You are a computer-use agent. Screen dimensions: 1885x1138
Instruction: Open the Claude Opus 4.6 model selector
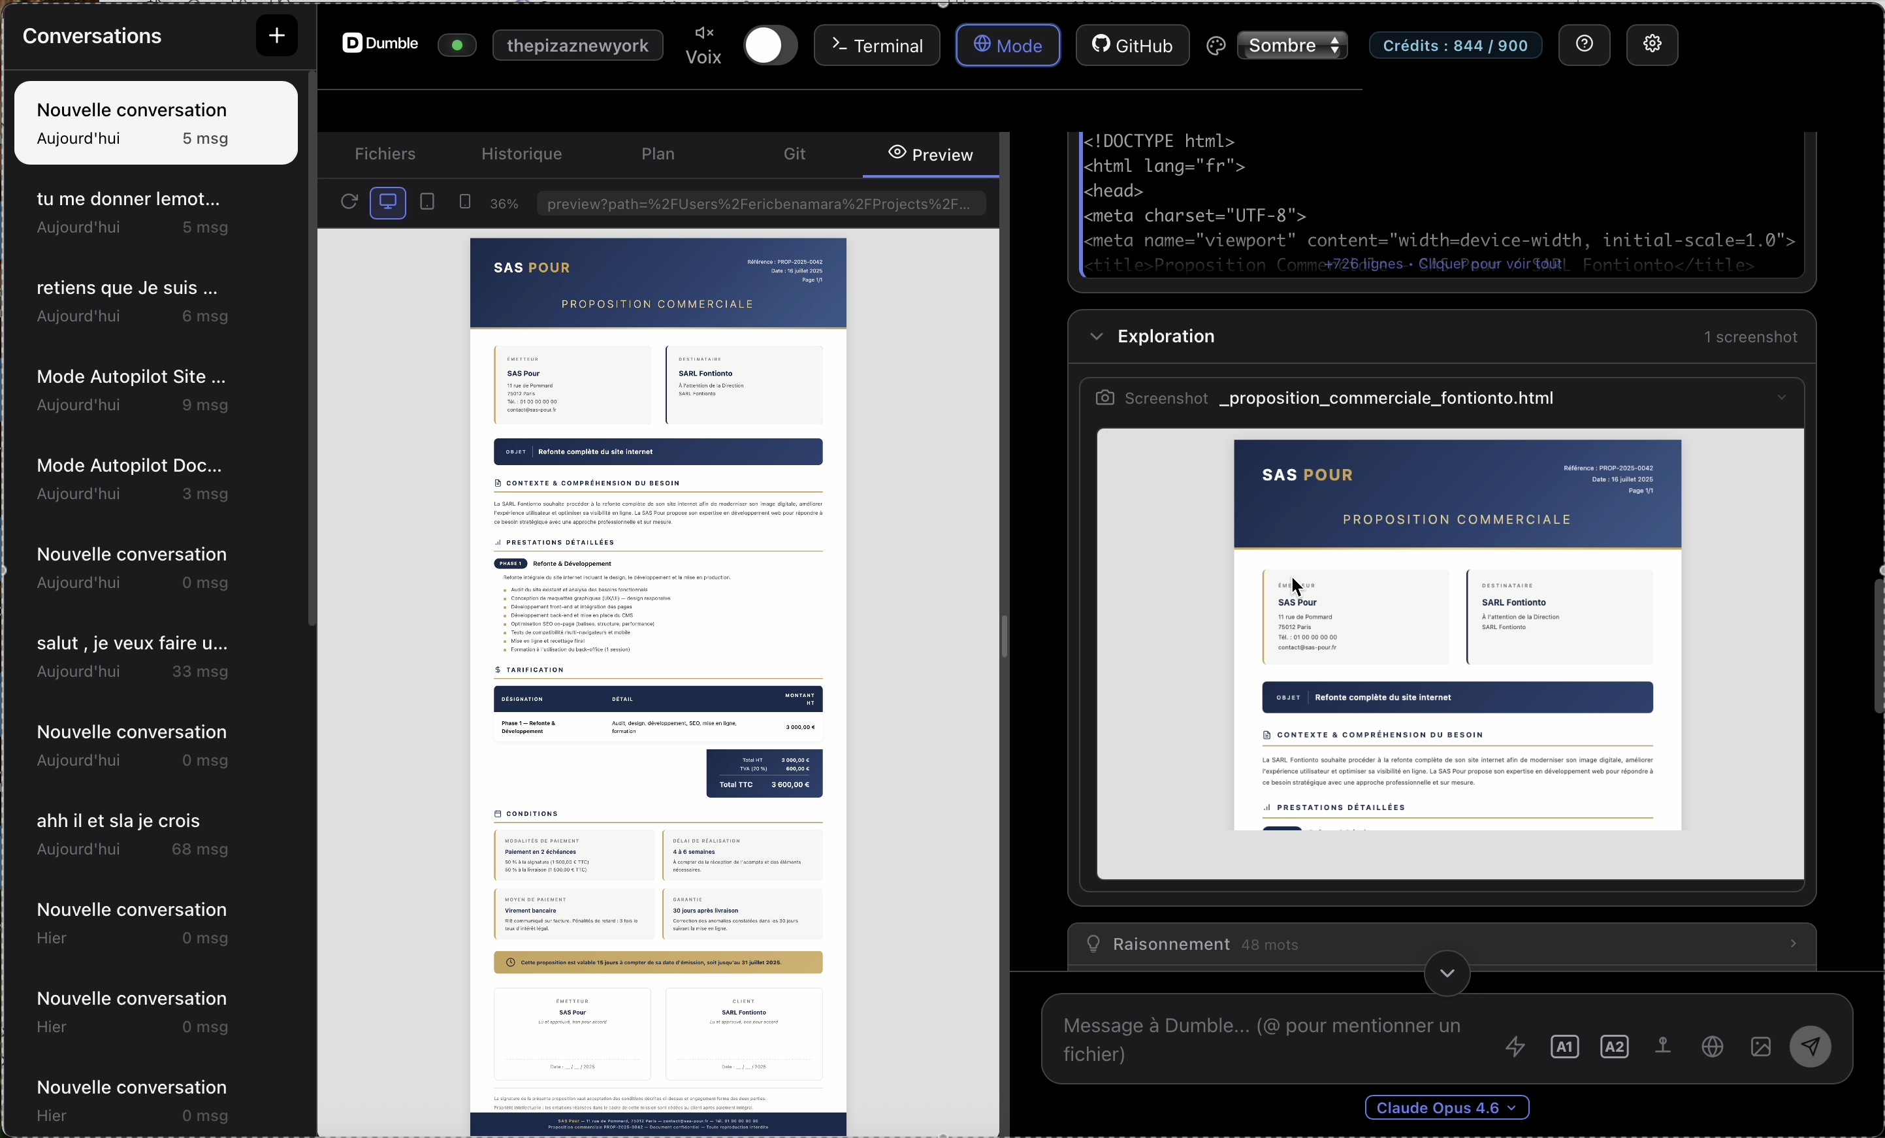pyautogui.click(x=1445, y=1107)
